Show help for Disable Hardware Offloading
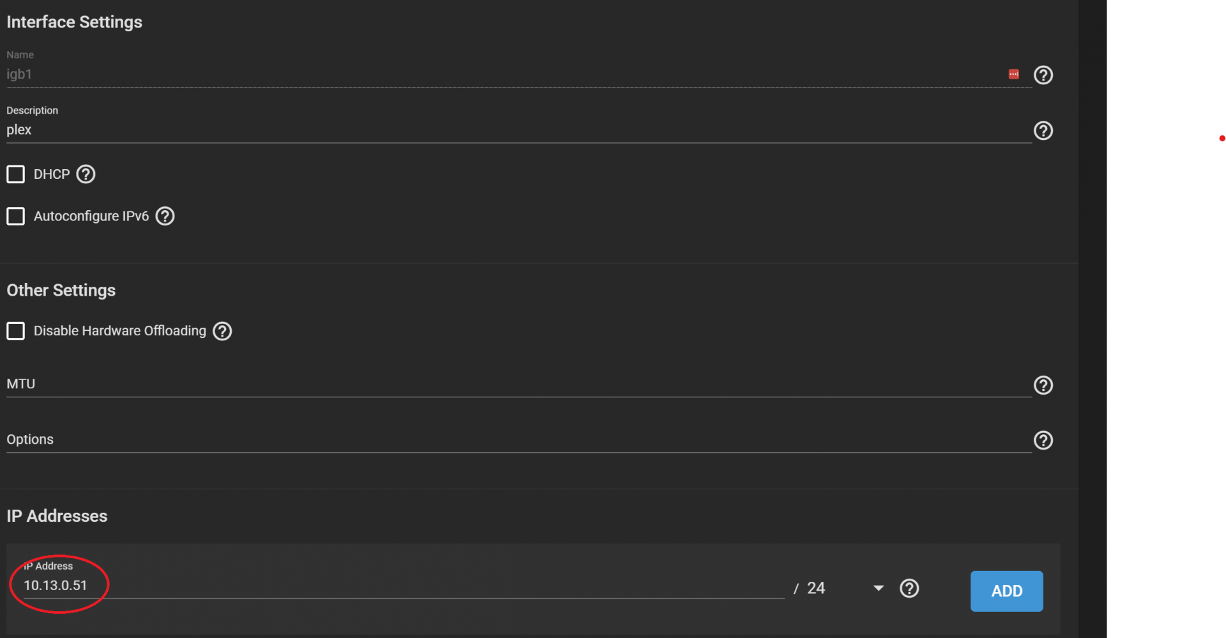This screenshot has width=1226, height=638. tap(222, 331)
